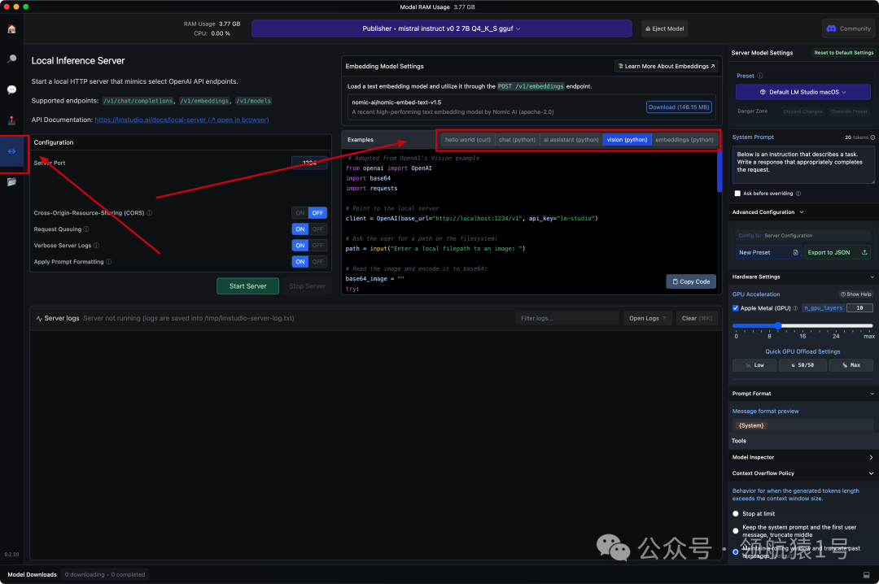This screenshot has width=879, height=584.
Task: Click the Filter logs input field
Action: 566,318
